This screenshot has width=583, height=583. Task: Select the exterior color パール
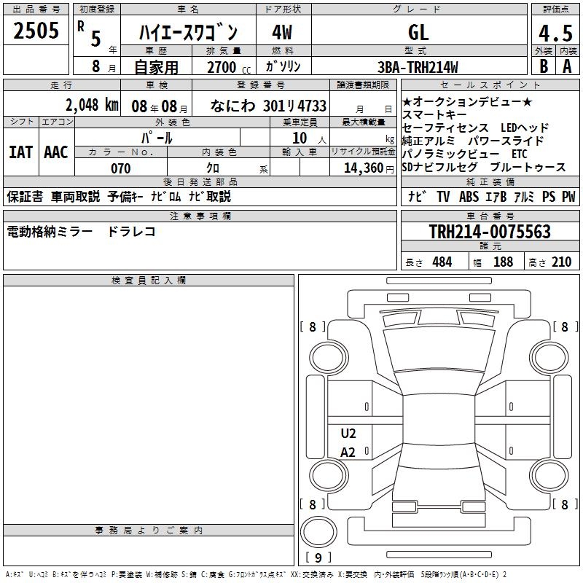tap(157, 138)
